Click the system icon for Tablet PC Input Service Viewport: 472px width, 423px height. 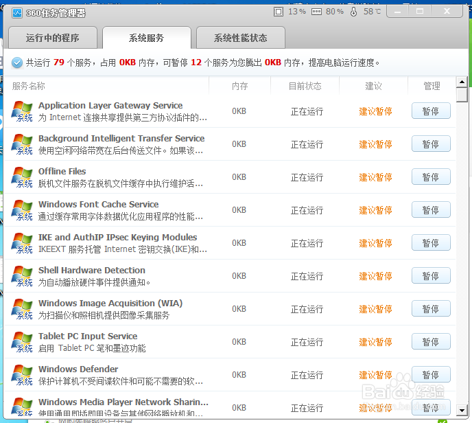pos(22,342)
